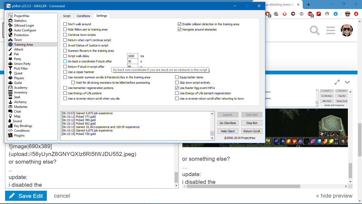This screenshot has height=204, width=362.
Task: Expand the preview to full screen
Action: coord(337,82)
